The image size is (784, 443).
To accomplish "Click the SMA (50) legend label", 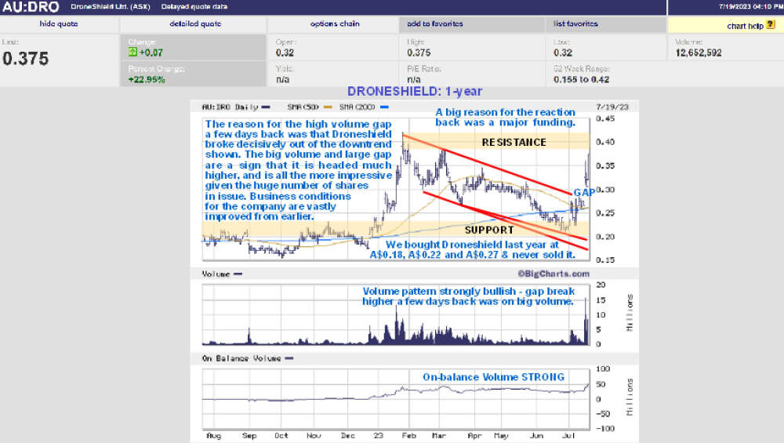I will [x=303, y=107].
